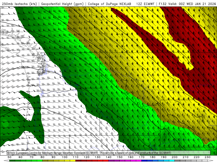Click the '10500' height contour label
Viewport: 217px width, 162px height.
pos(23,67)
